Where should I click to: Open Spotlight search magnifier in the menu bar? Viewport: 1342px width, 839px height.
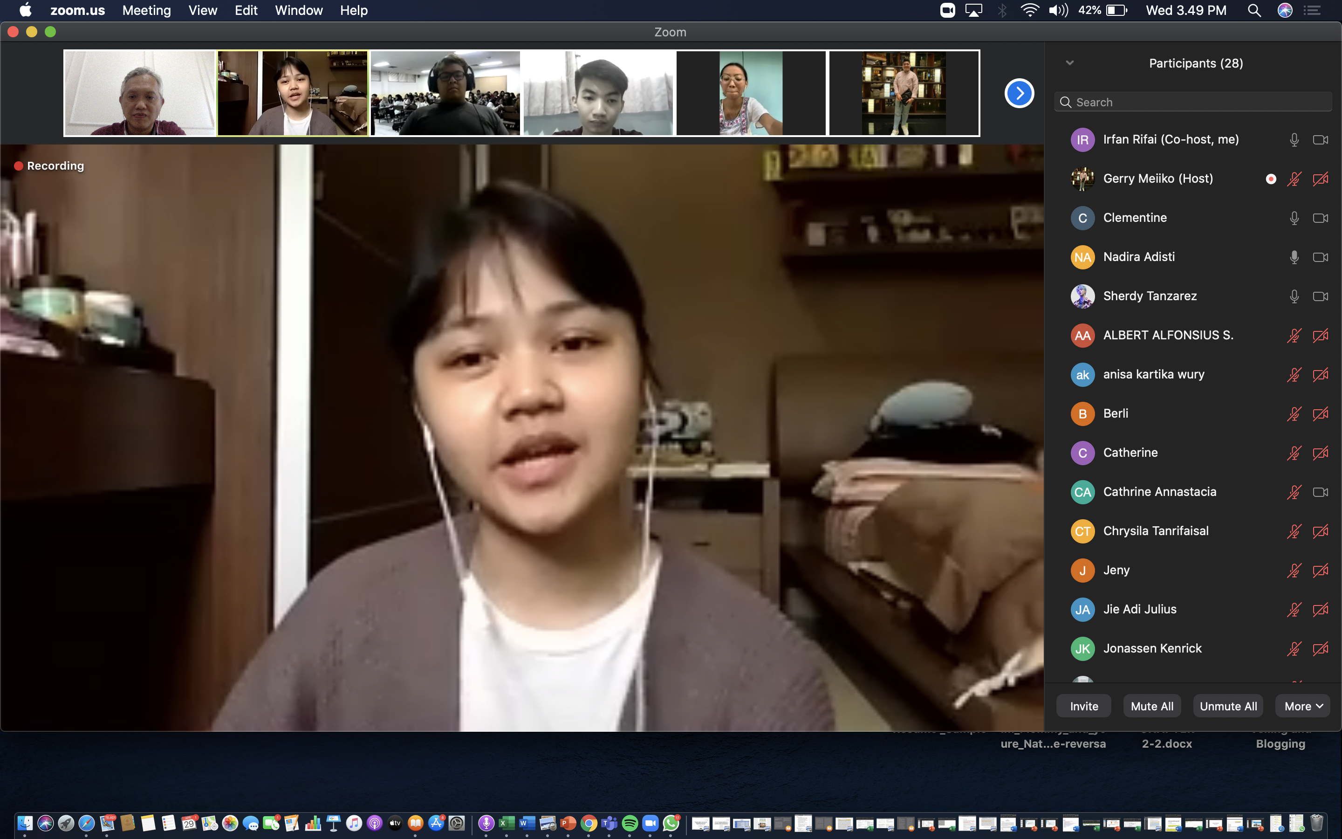coord(1254,11)
